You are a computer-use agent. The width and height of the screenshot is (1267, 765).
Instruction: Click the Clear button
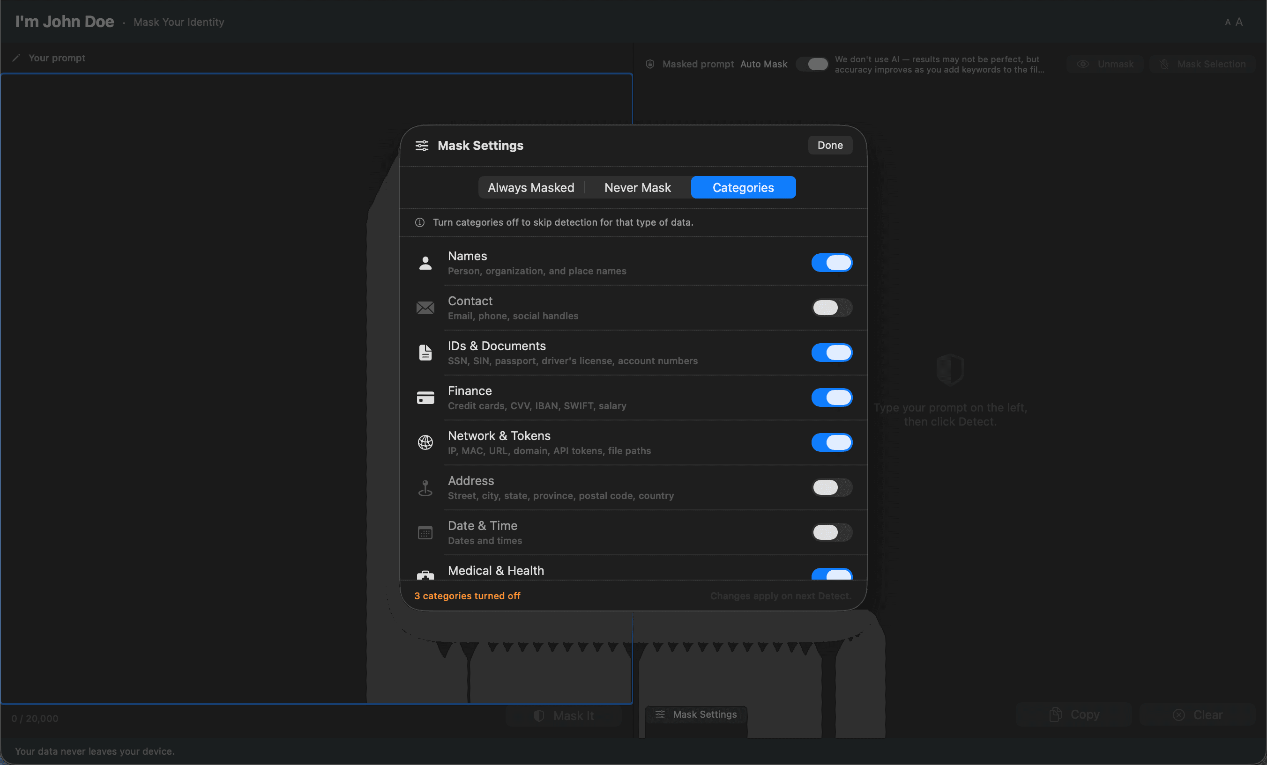pos(1198,714)
